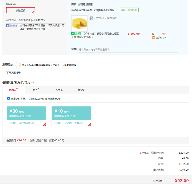Select 快递运输 delivery method button
The height and width of the screenshot is (184, 192).
point(20,10)
